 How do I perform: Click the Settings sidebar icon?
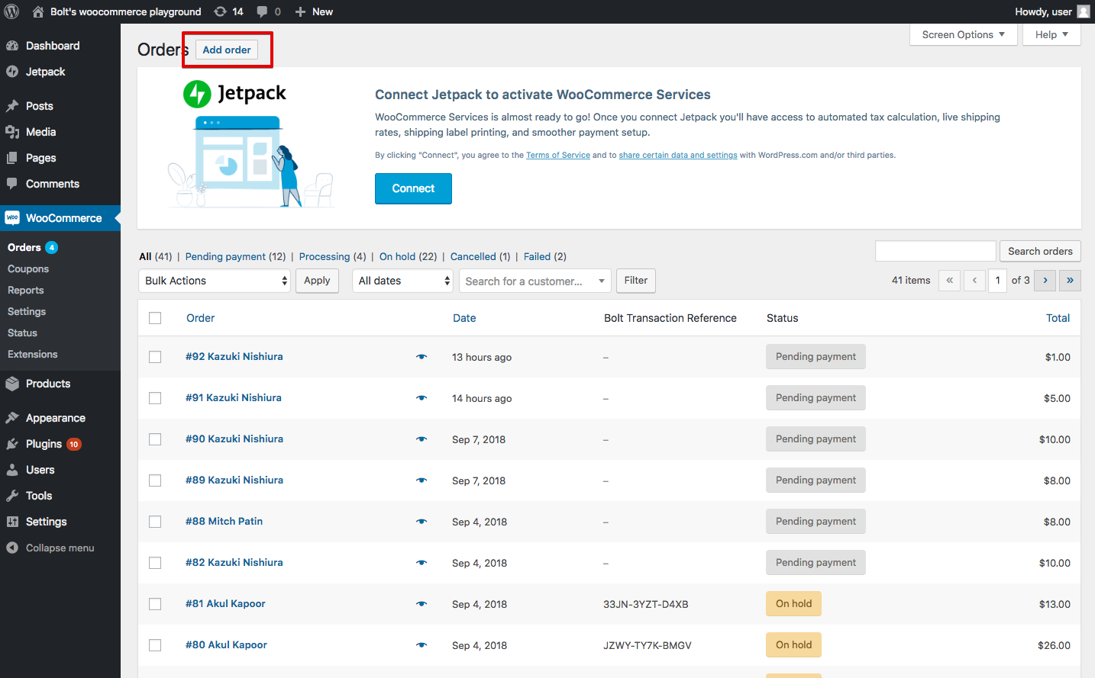coord(12,522)
